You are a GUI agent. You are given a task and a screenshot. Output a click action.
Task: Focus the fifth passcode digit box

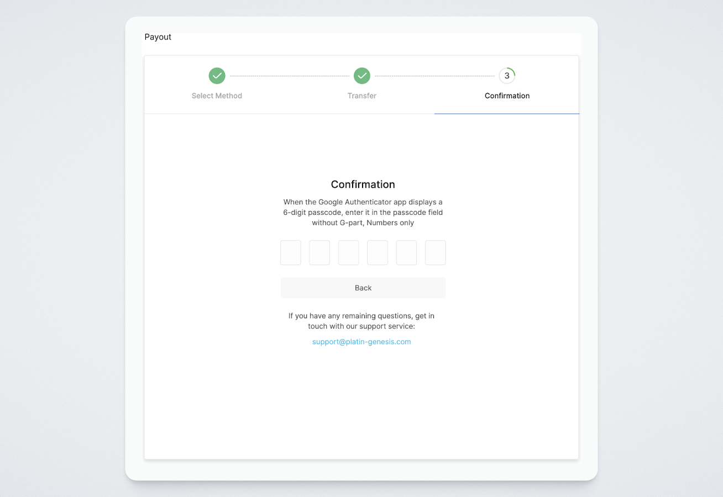coord(406,252)
